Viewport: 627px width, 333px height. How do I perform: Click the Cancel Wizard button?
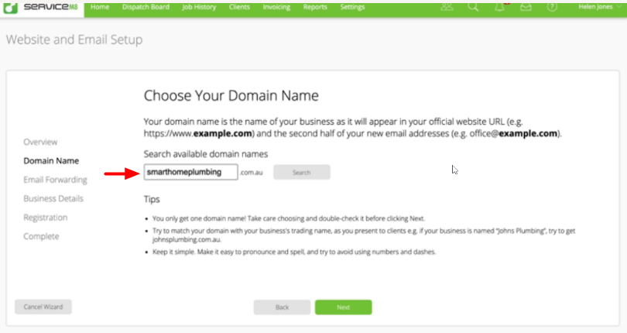pos(43,307)
